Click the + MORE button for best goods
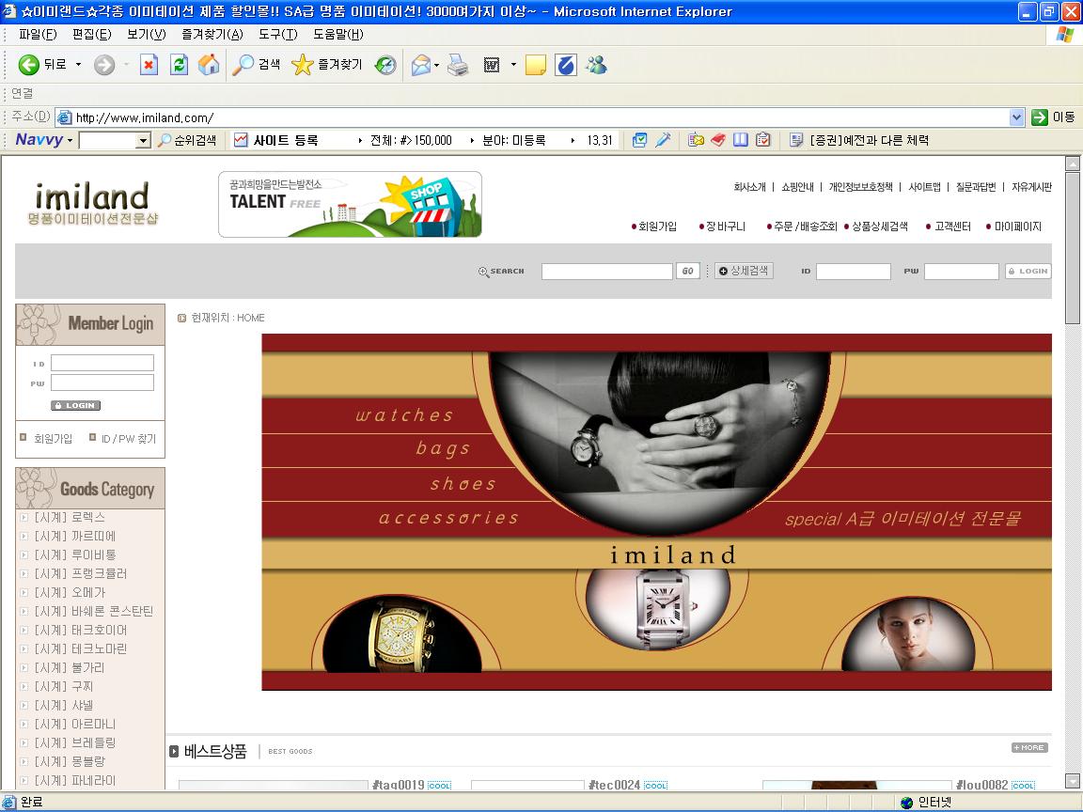 tap(1029, 748)
